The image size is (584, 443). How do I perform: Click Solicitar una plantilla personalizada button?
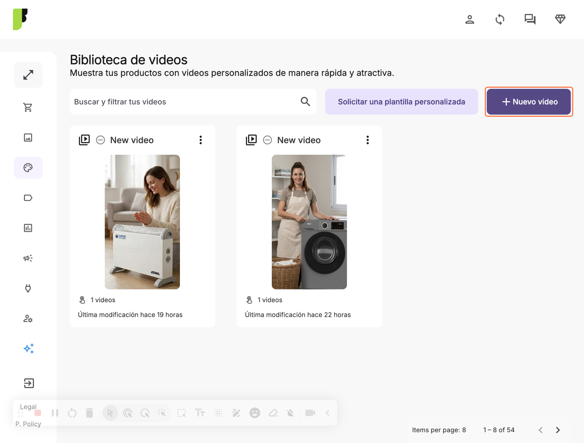[x=401, y=102]
